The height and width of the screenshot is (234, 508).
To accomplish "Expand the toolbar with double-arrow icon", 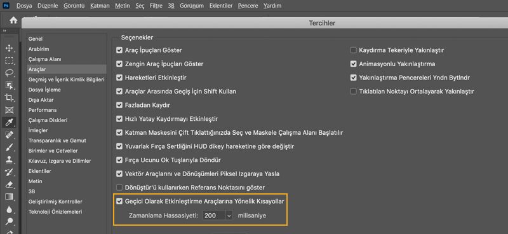I will pyautogui.click(x=5, y=31).
